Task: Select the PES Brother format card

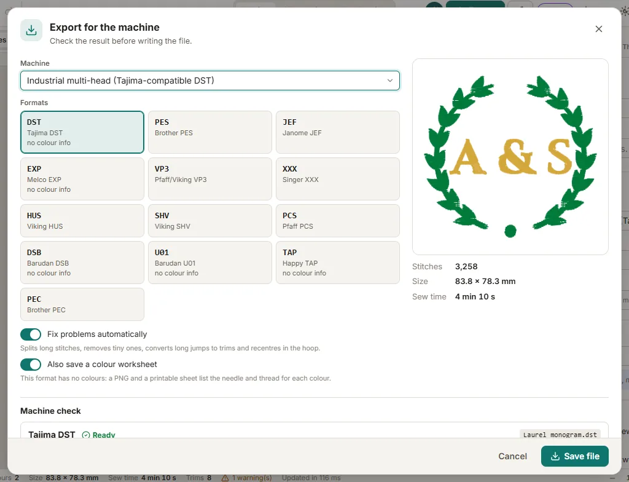Action: coord(210,132)
